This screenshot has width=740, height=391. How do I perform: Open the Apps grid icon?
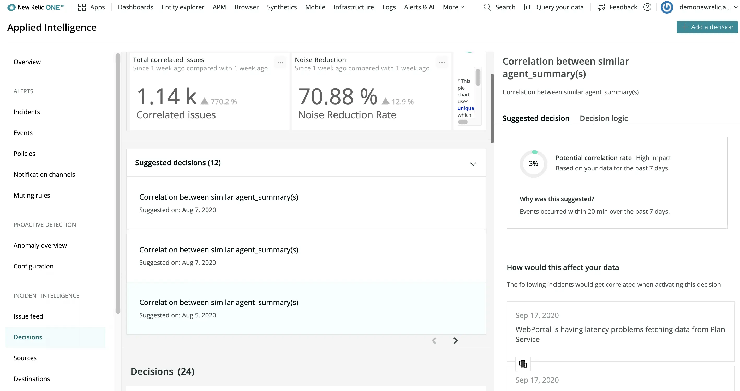coord(82,7)
